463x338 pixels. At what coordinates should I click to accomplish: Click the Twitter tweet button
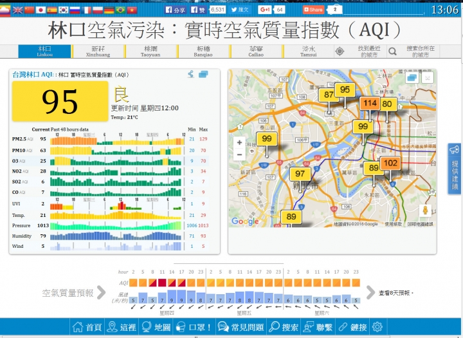point(240,10)
